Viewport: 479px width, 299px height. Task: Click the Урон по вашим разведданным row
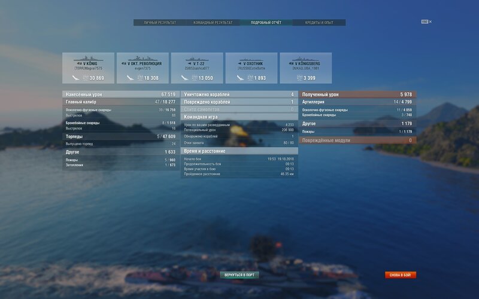pyautogui.click(x=239, y=125)
